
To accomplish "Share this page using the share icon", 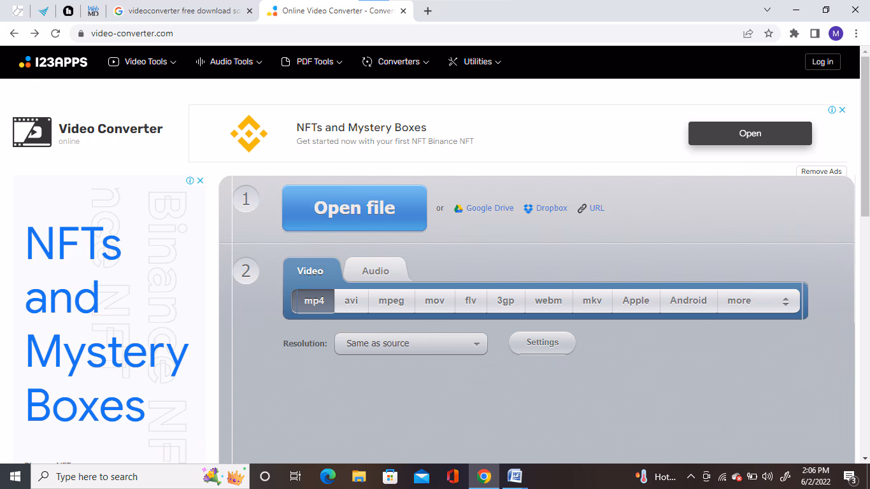I will click(x=748, y=33).
